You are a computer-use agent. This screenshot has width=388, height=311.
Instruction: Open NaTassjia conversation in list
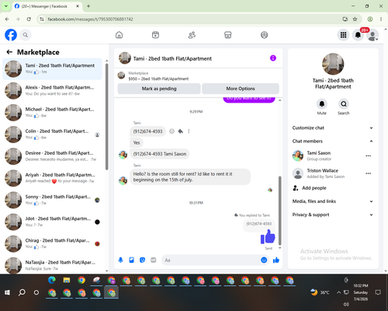[52, 265]
